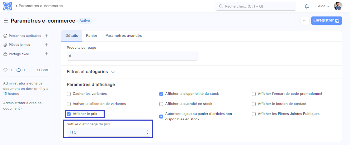The height and width of the screenshot is (145, 350).
Task: Add an attachment using plus icon
Action: (x=46, y=45)
